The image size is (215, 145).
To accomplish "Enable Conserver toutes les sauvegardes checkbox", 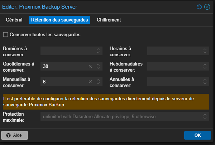I will click(5, 34).
